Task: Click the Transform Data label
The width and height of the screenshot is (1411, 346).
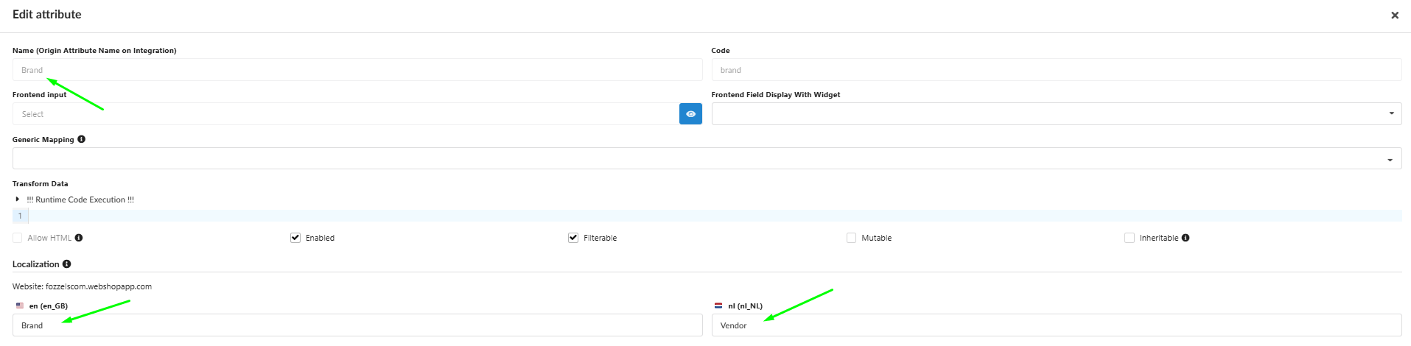Action: pos(41,184)
